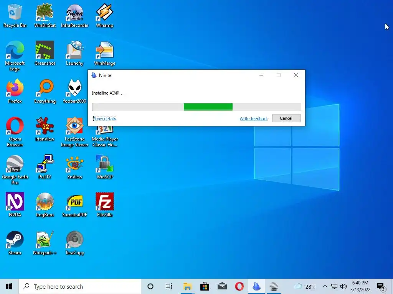The width and height of the screenshot is (393, 294).
Task: Open the Windows Start menu
Action: tap(9, 286)
